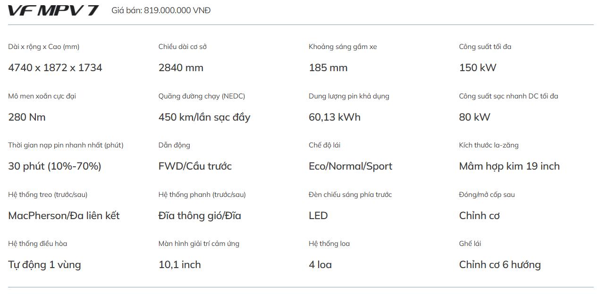Click the Đĩa thông gió/Đĩa brake value
This screenshot has height=294, width=606.
(200, 216)
